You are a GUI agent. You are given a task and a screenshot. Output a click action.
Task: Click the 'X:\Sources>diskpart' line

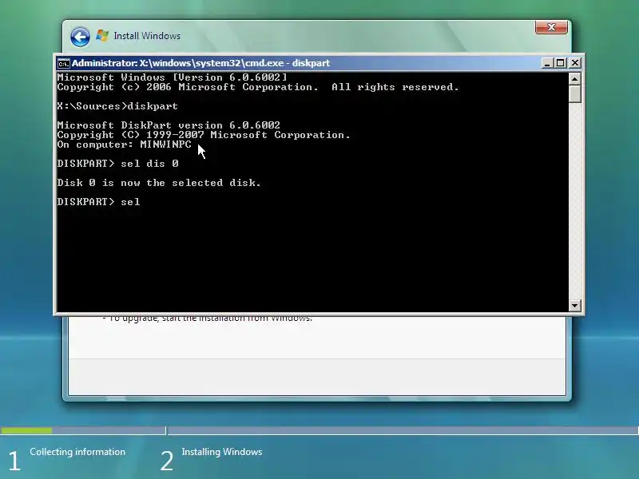point(117,106)
